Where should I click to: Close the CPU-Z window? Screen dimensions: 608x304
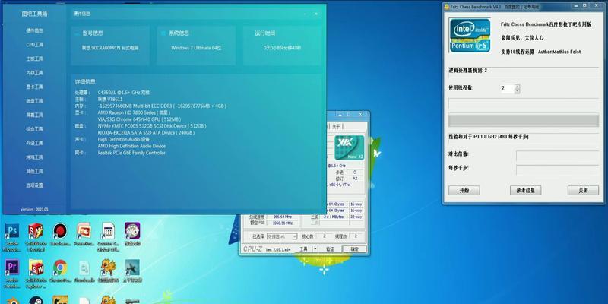coord(361,115)
